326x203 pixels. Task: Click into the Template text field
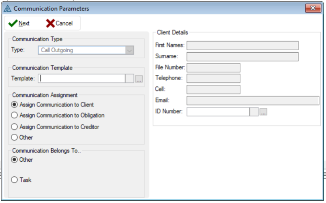(81, 79)
